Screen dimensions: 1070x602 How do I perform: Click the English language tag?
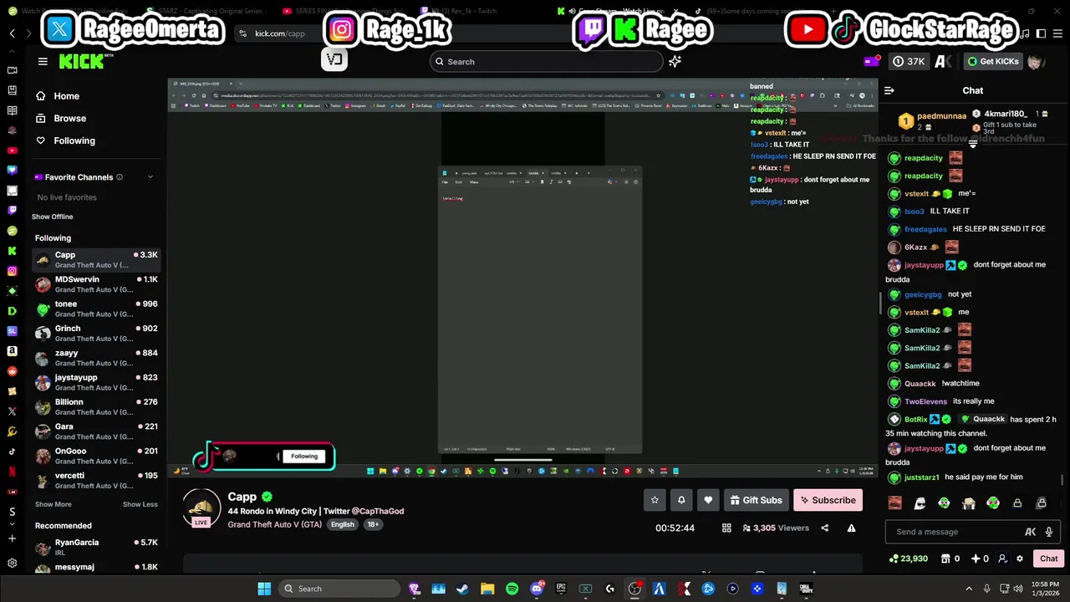tap(342, 524)
